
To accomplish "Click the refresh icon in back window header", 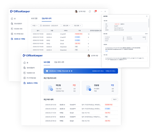I will click(90, 11).
